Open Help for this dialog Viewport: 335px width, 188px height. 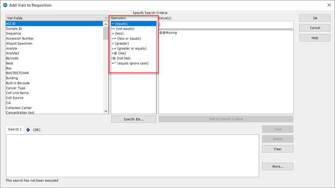tap(315, 38)
